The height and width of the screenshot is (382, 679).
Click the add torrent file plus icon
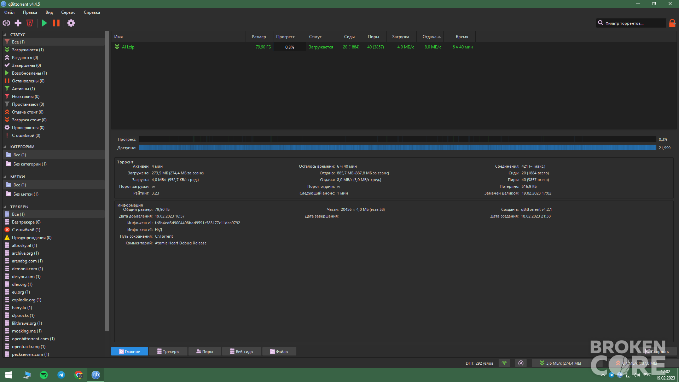[x=18, y=23]
